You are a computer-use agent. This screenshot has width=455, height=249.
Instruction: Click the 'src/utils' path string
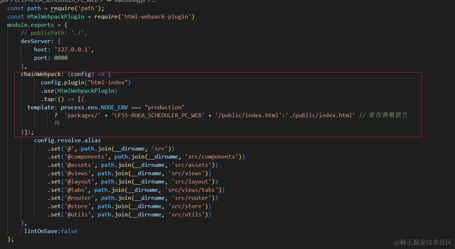tap(187, 215)
